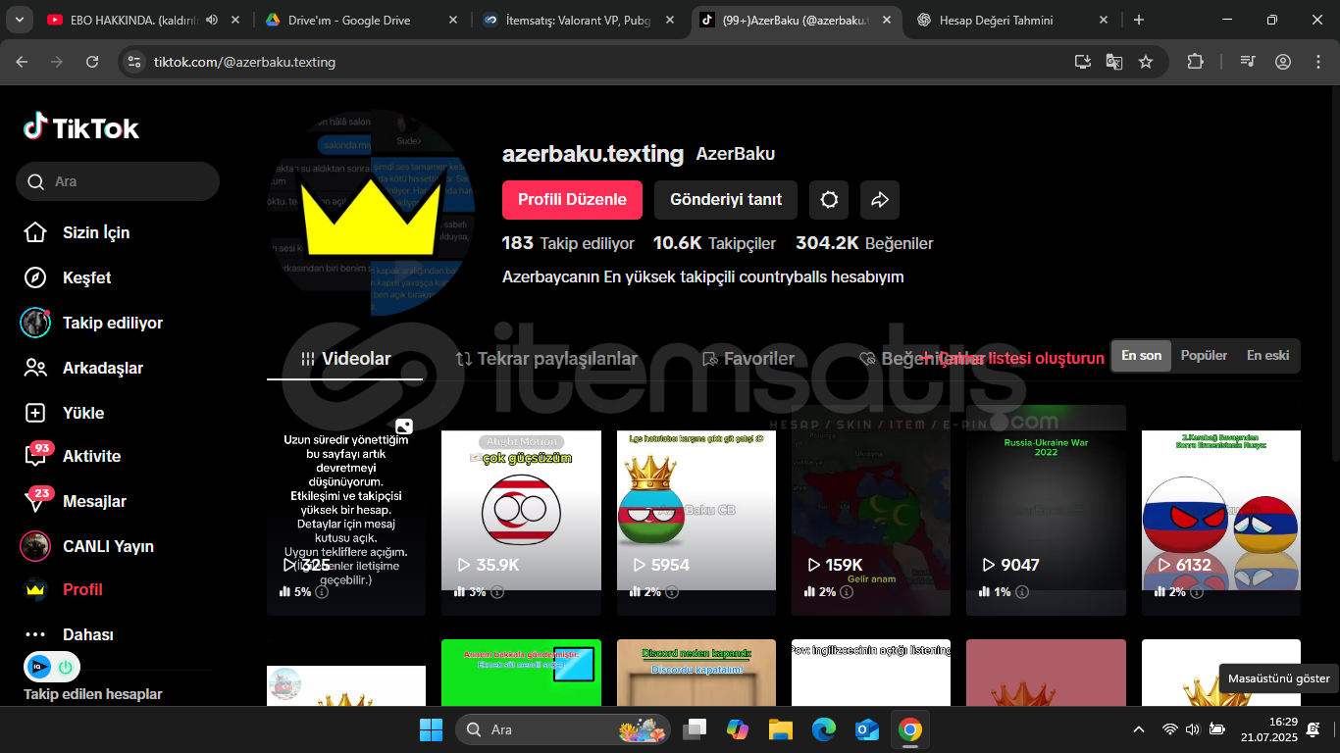Click address bar URL tiktok.com/@azerbaku.texting
This screenshot has height=753, width=1340.
244,62
